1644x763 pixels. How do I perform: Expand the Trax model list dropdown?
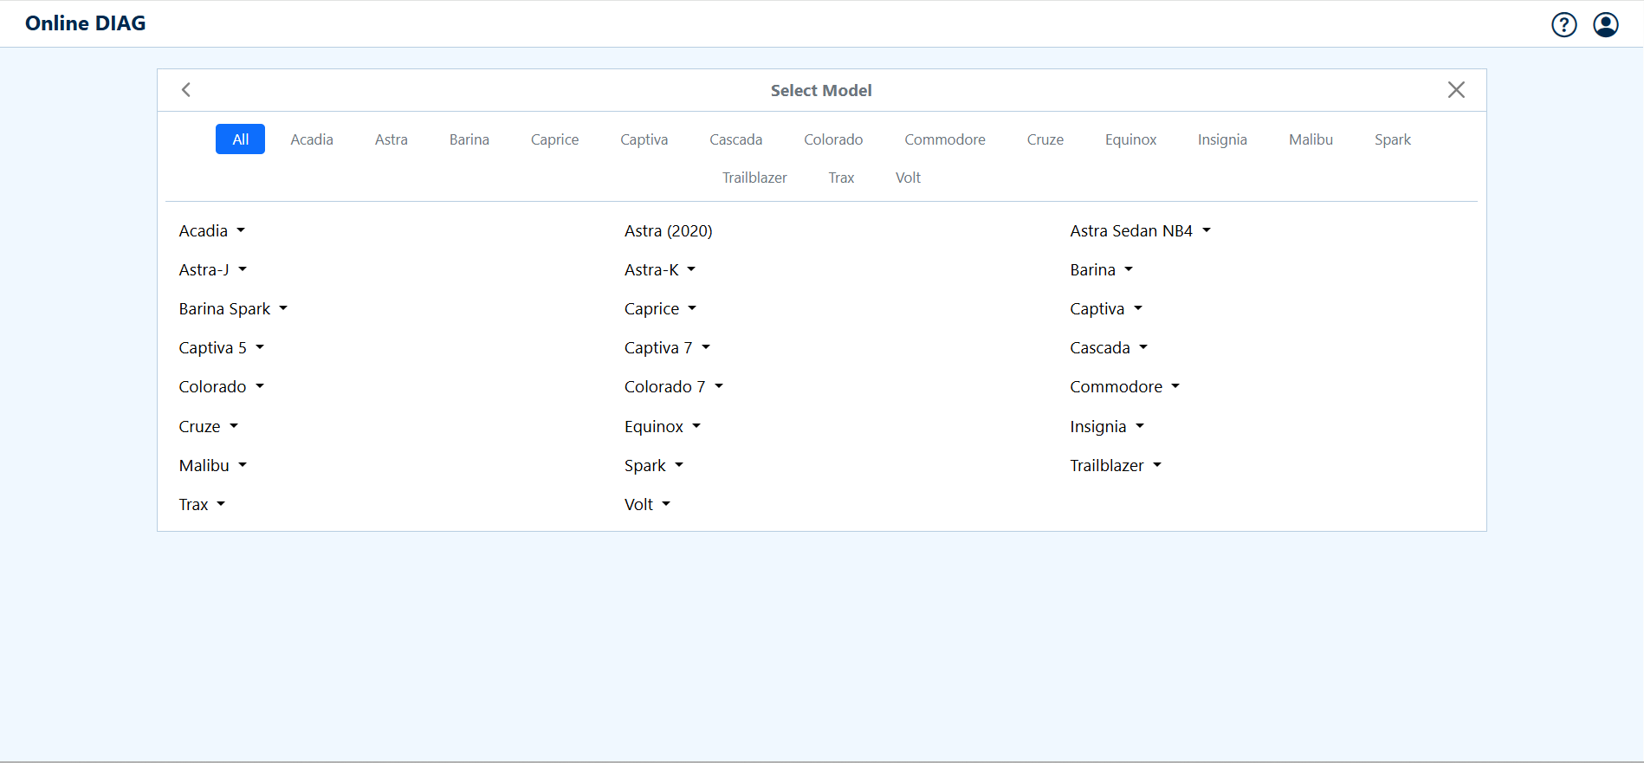pyautogui.click(x=202, y=505)
